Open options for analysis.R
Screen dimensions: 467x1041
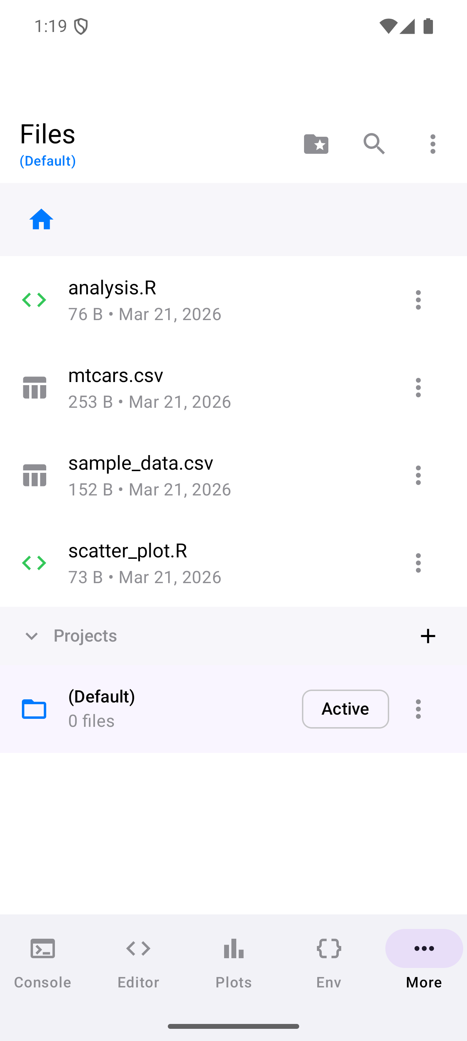tap(418, 300)
